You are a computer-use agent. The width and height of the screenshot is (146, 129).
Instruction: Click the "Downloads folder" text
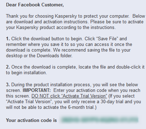point(55,56)
